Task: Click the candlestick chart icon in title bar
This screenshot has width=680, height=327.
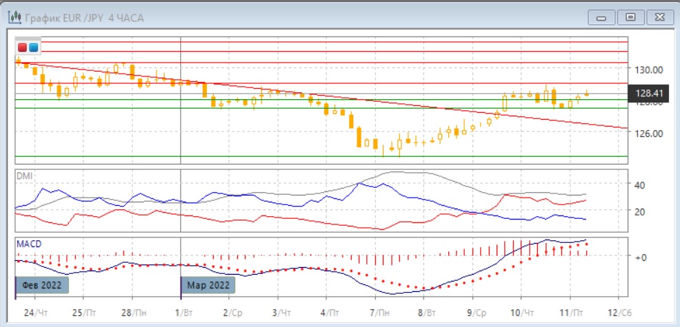Action: (12, 17)
